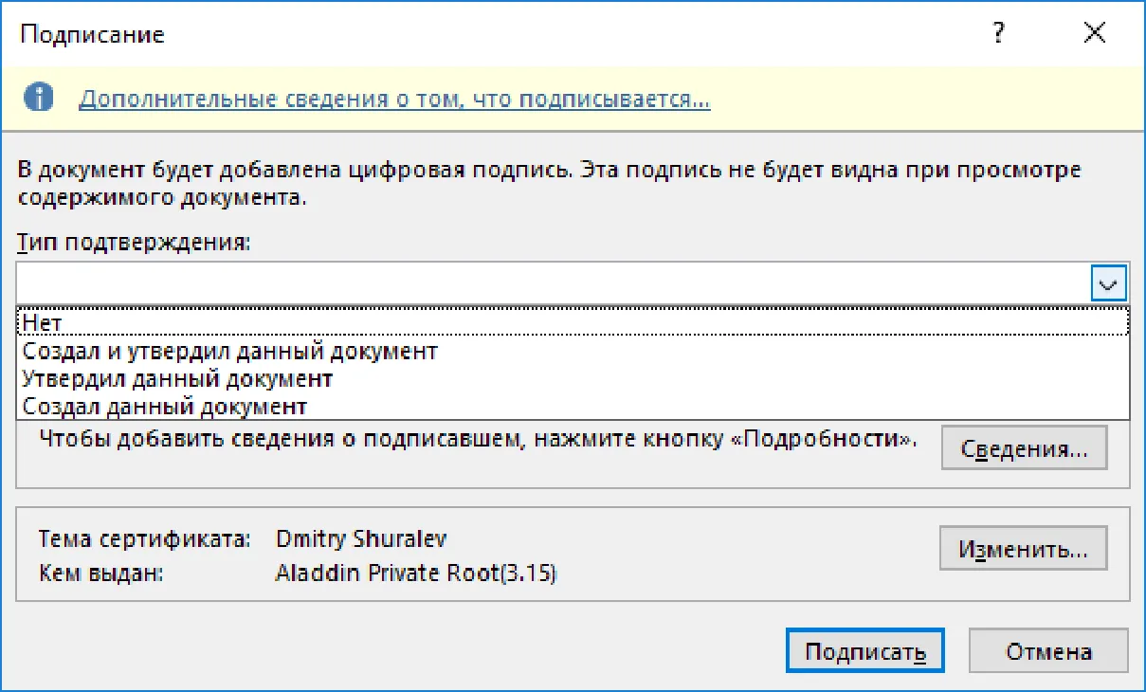
Task: Click the blue information icon
Action: pos(39,98)
